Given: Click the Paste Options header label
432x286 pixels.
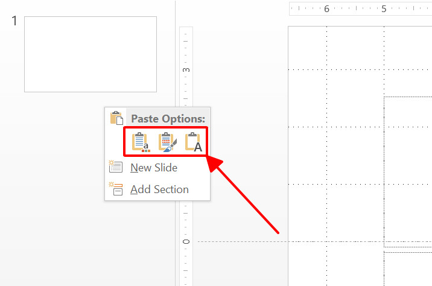Looking at the screenshot, I should tap(168, 119).
